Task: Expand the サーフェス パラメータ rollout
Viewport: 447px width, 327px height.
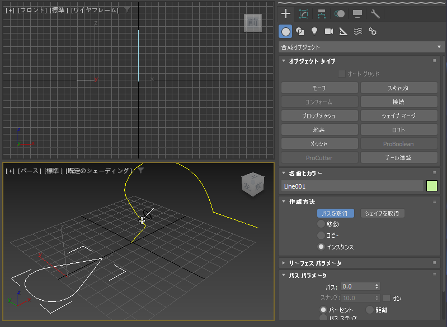Action: [284, 263]
